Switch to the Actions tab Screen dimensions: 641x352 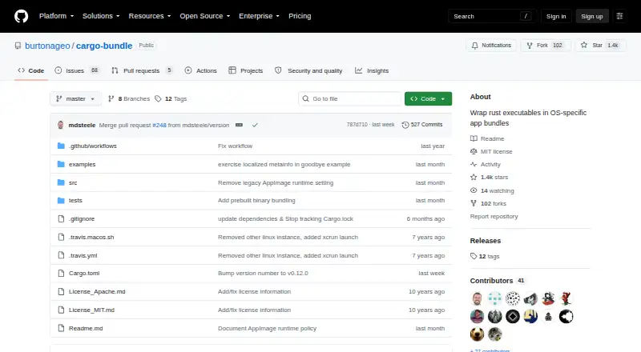(201, 70)
